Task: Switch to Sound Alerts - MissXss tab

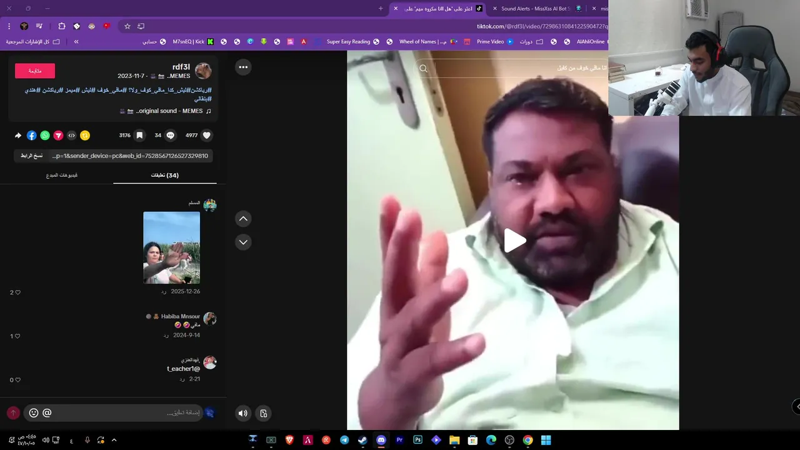Action: pyautogui.click(x=536, y=9)
